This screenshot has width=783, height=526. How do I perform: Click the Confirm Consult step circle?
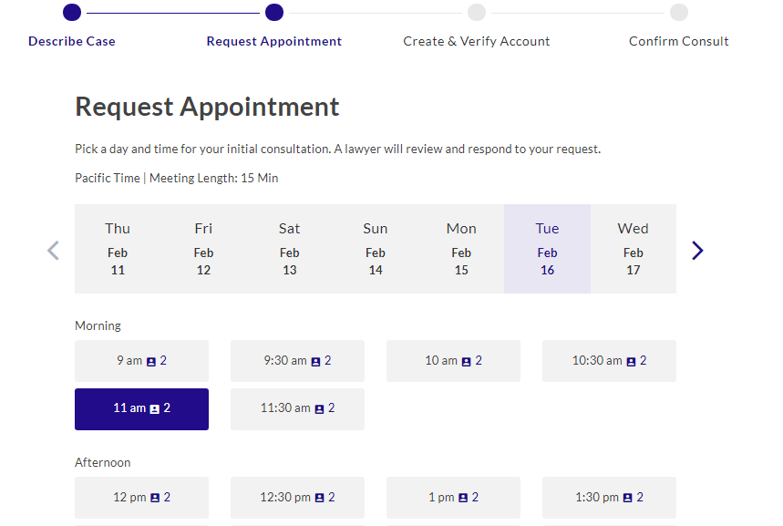tap(679, 13)
